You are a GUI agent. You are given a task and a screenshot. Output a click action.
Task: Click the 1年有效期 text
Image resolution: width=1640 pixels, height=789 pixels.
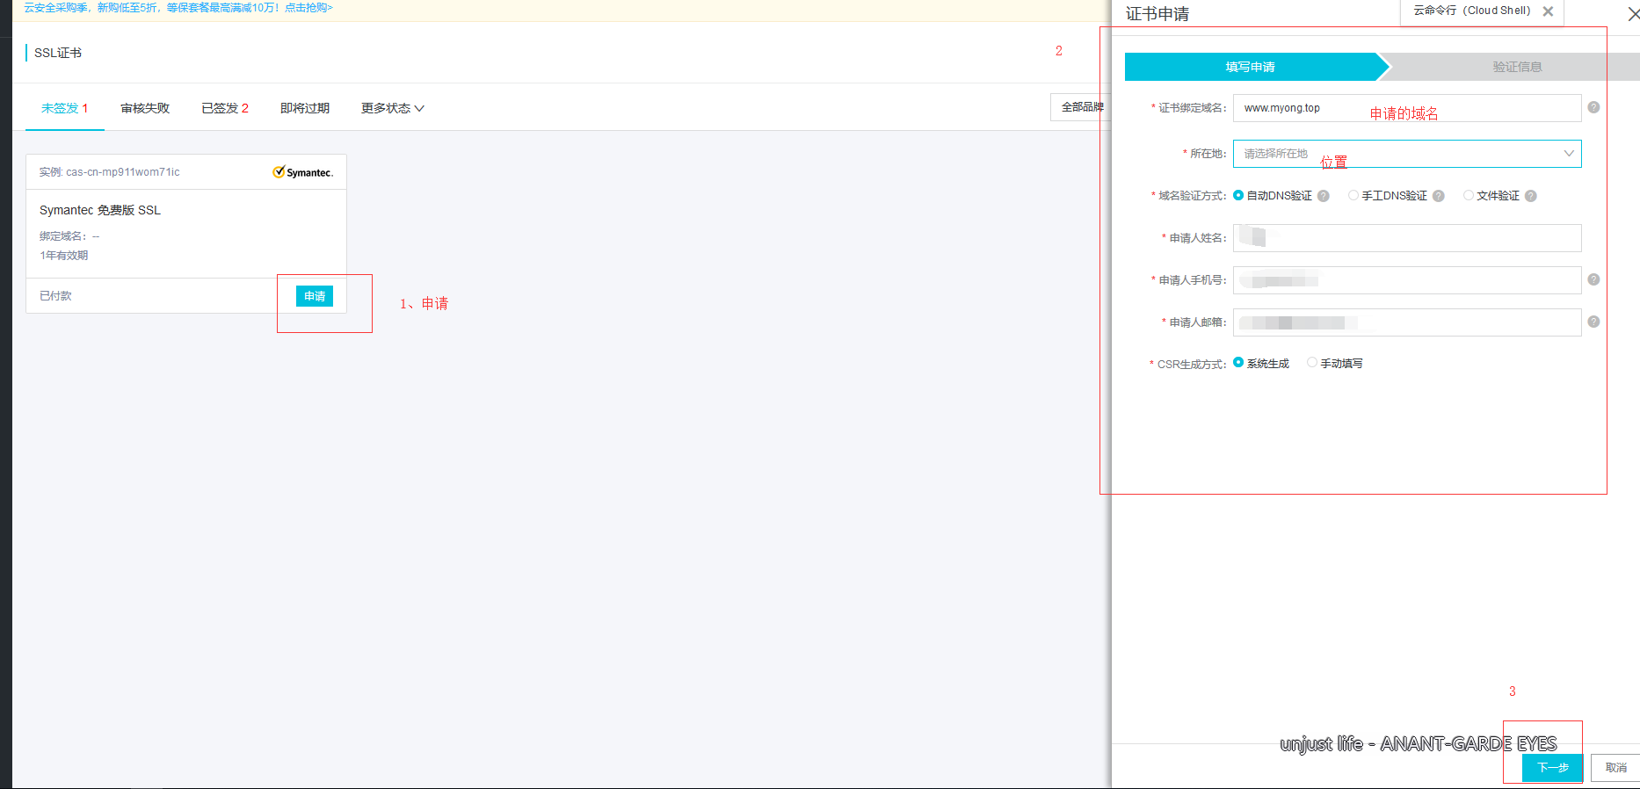point(63,256)
